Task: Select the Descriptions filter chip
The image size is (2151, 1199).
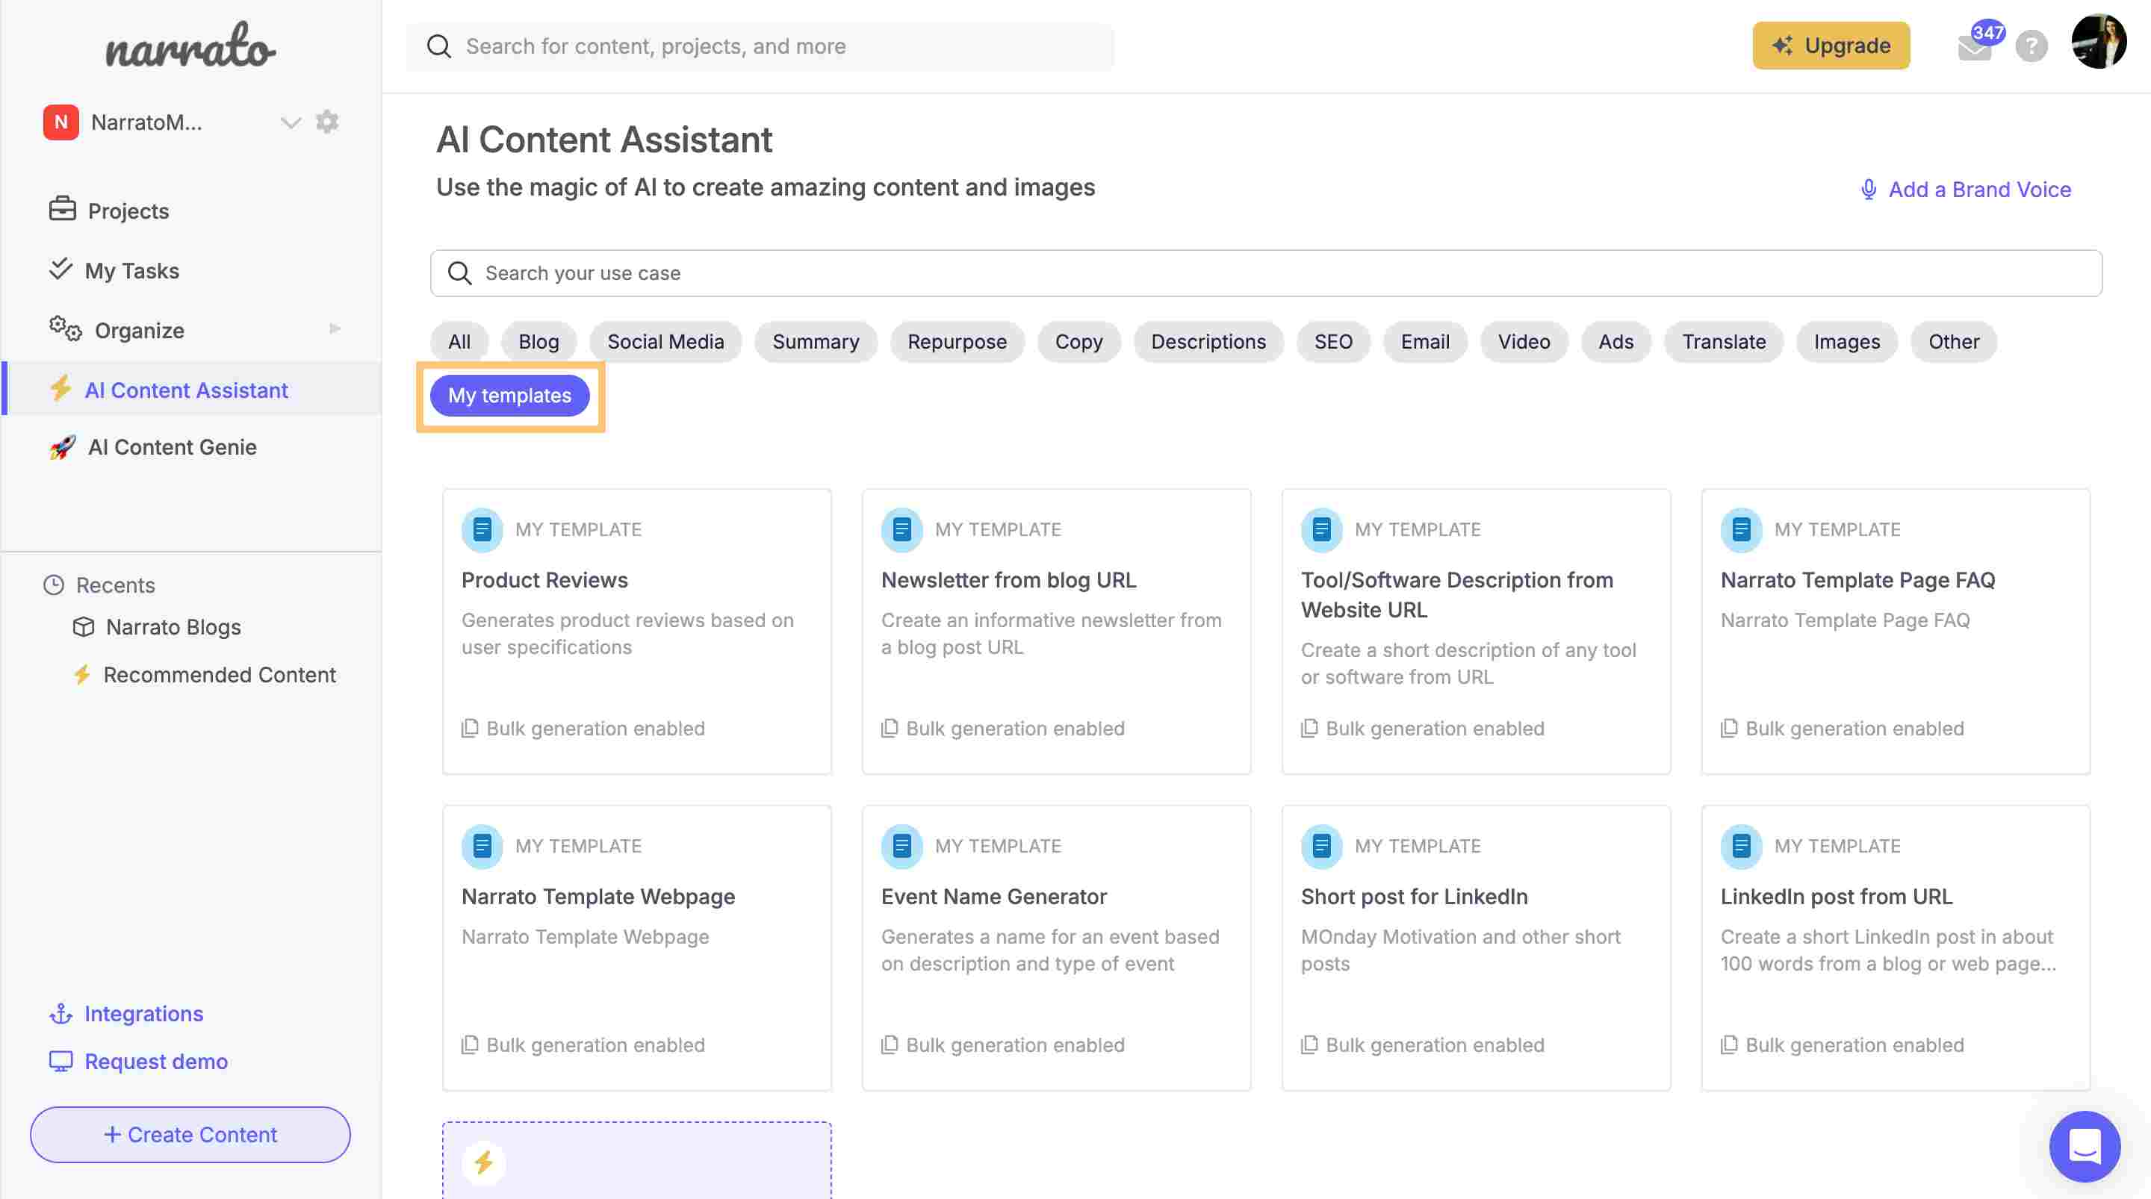Action: point(1208,341)
